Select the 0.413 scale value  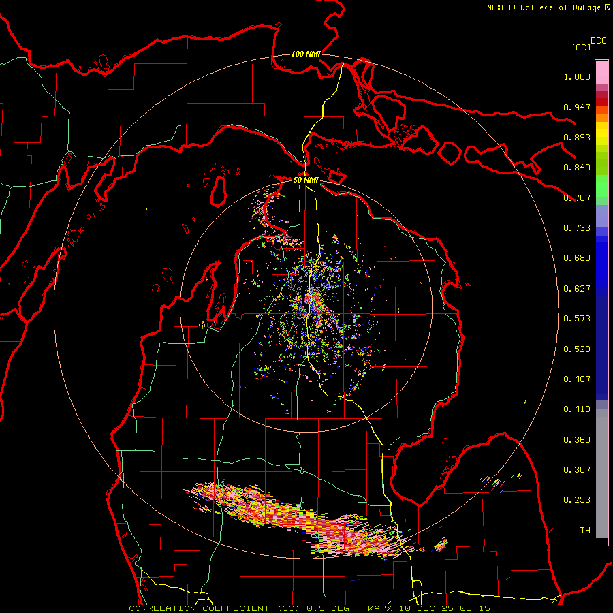577,409
